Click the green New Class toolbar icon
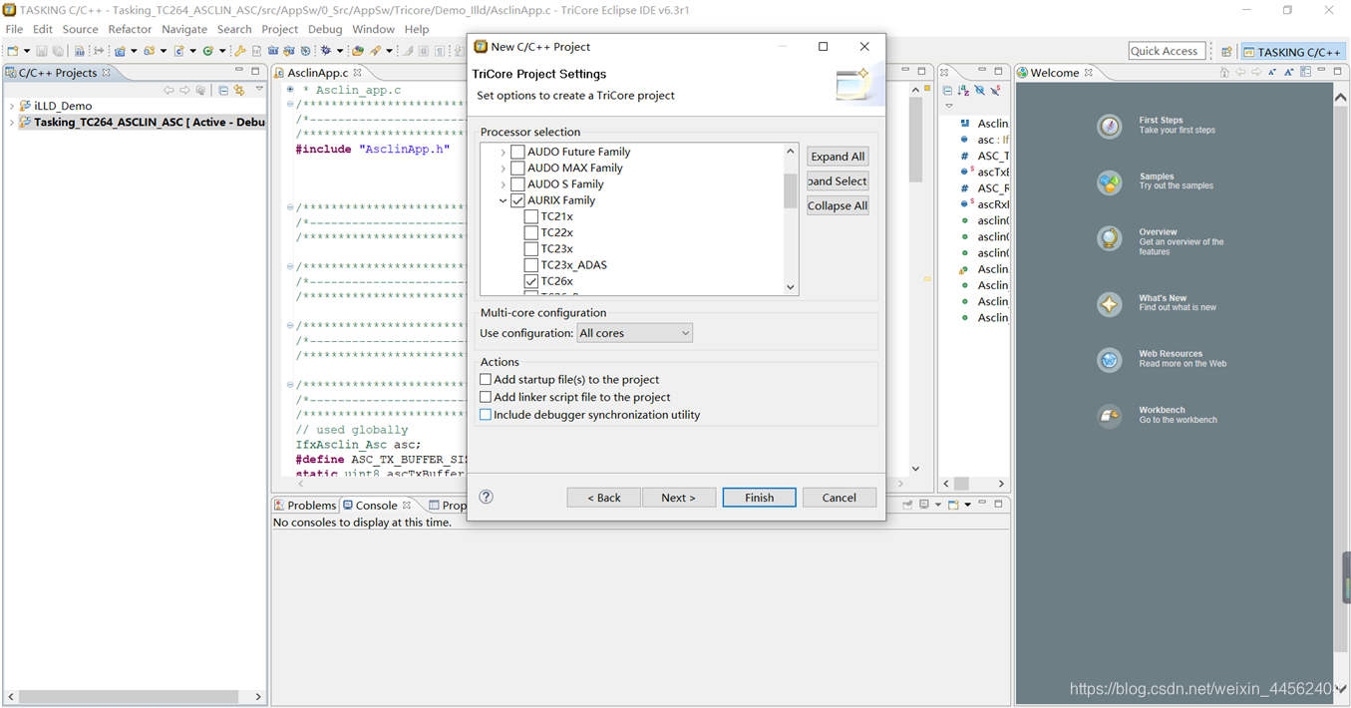The width and height of the screenshot is (1351, 708). pos(208,51)
